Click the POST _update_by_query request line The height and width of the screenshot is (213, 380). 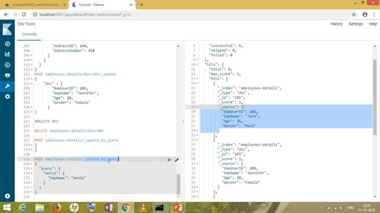click(77, 140)
